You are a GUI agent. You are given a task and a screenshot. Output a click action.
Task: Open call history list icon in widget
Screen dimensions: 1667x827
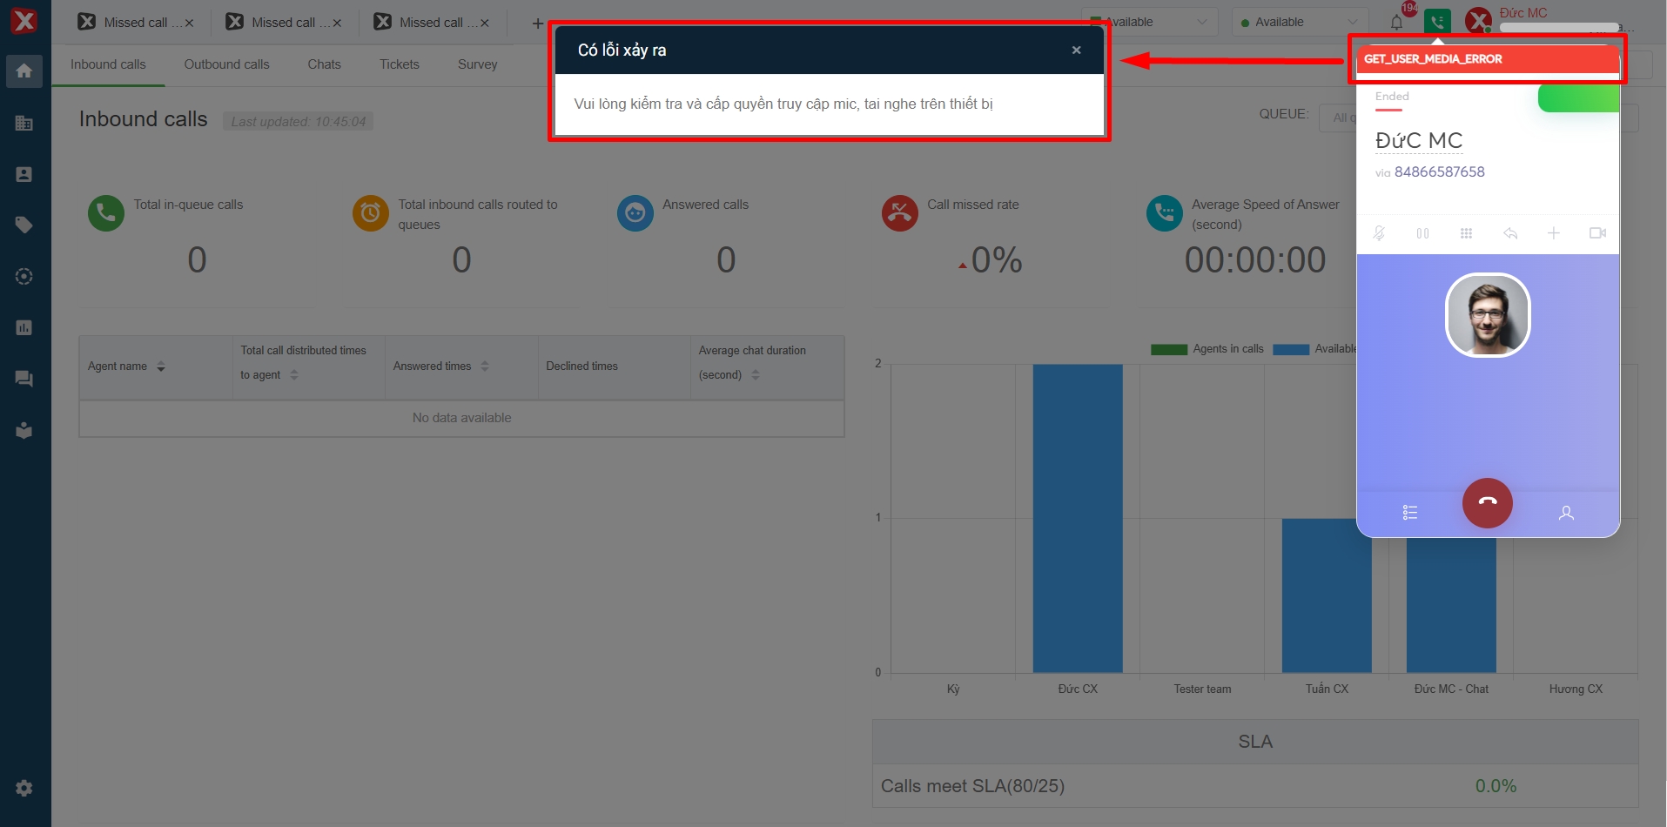point(1410,513)
